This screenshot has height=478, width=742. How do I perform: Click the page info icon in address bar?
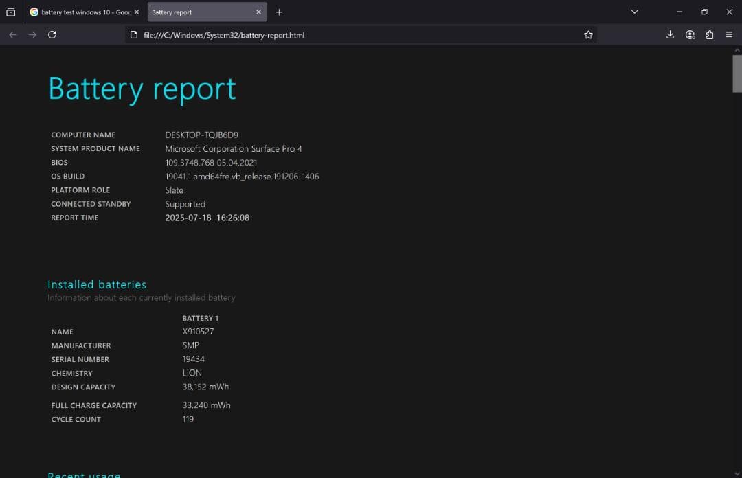[135, 34]
